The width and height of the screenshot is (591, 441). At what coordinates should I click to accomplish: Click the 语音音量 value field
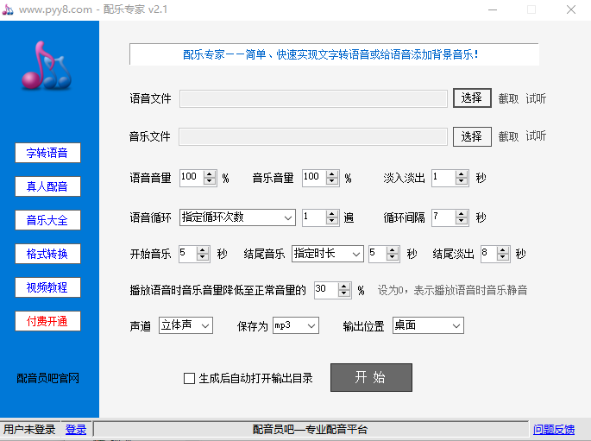[x=192, y=178]
